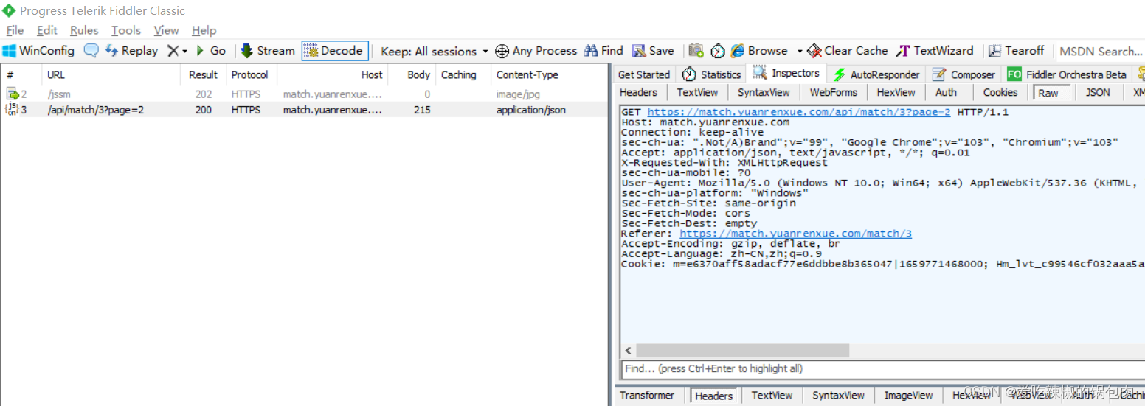Open the Tools menu
This screenshot has width=1145, height=406.
(126, 30)
